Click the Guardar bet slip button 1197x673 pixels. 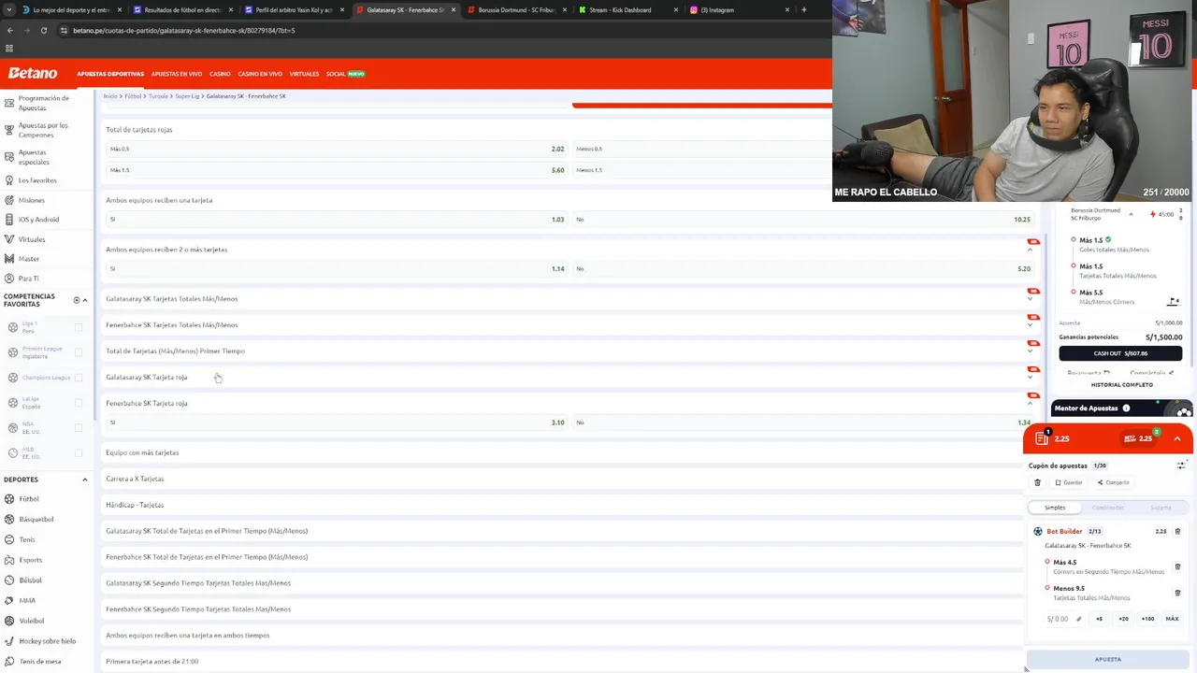(x=1069, y=482)
